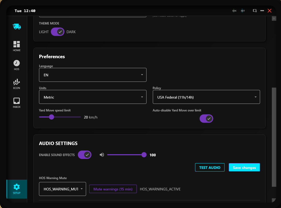Open the Language dropdown
This screenshot has height=208, width=281.
(93, 75)
